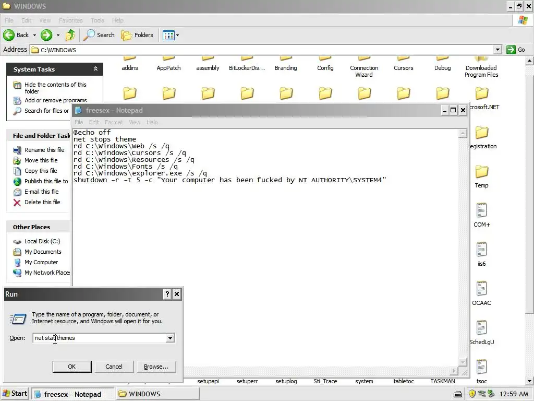Expand the Open combo box dropdown in Run
This screenshot has width=534, height=401.
pyautogui.click(x=170, y=338)
